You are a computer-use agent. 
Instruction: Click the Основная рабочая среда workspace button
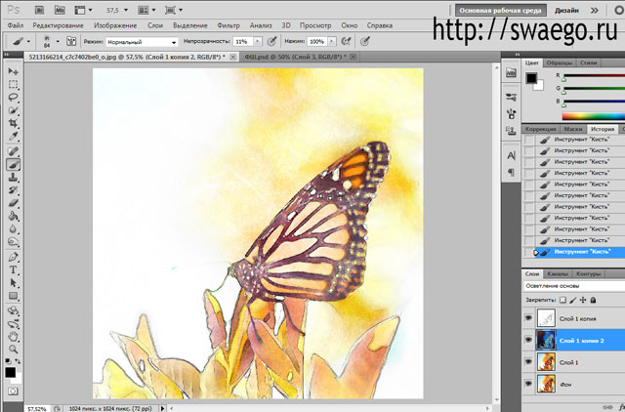[x=501, y=11]
